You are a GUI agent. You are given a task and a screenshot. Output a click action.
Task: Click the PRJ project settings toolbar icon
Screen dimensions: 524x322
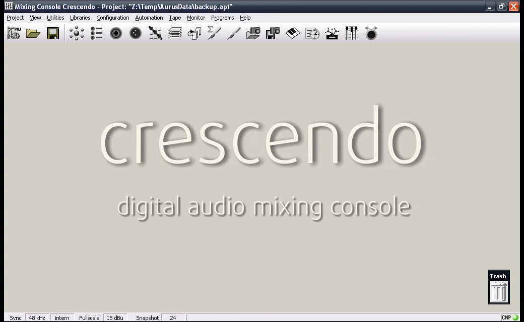pos(14,33)
